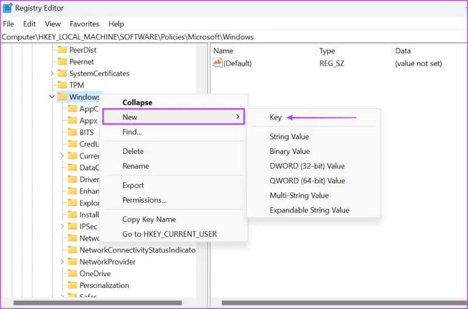Click the tree pane horizontal scrollbar
The image size is (468, 309).
(98, 303)
